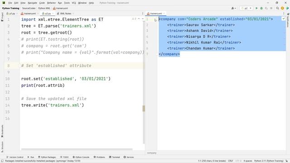Click the warnings indicator in p2.py editor

(x=134, y=19)
